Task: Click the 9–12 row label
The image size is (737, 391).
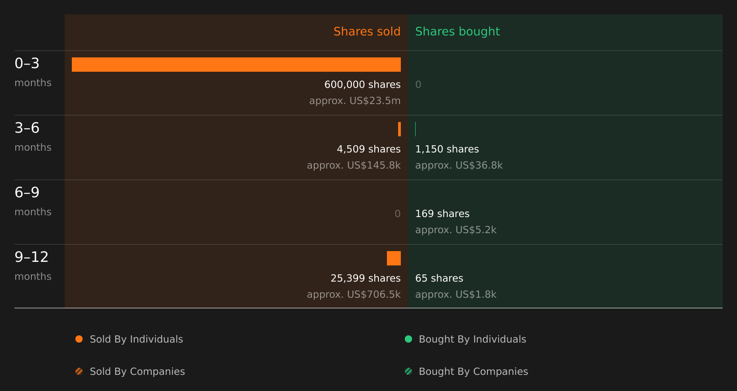Action: pos(31,257)
